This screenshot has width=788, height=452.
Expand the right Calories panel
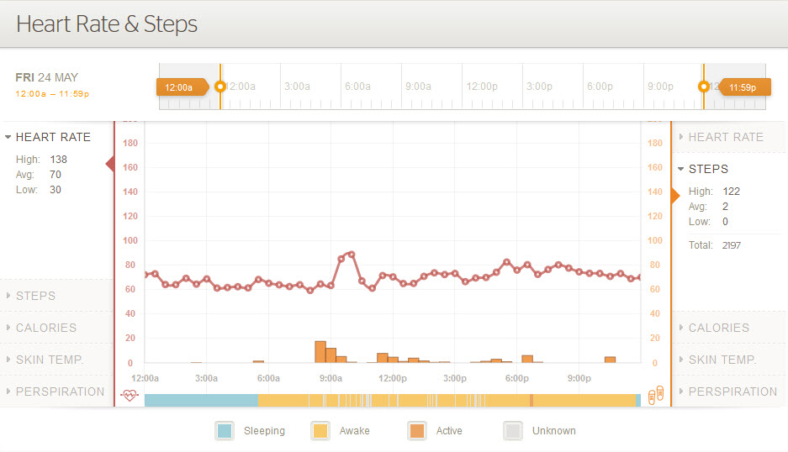pos(718,328)
